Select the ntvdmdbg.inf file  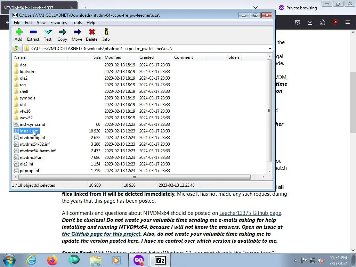click(x=32, y=138)
